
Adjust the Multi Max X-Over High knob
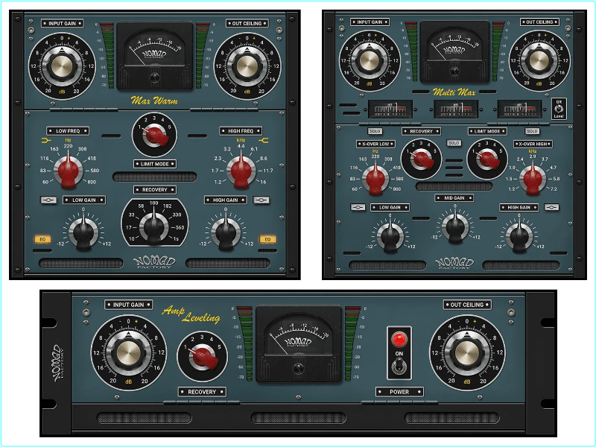[x=533, y=178]
